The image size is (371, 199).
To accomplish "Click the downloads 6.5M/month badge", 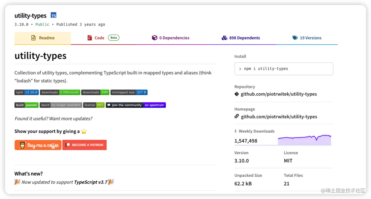I will click(x=60, y=92).
